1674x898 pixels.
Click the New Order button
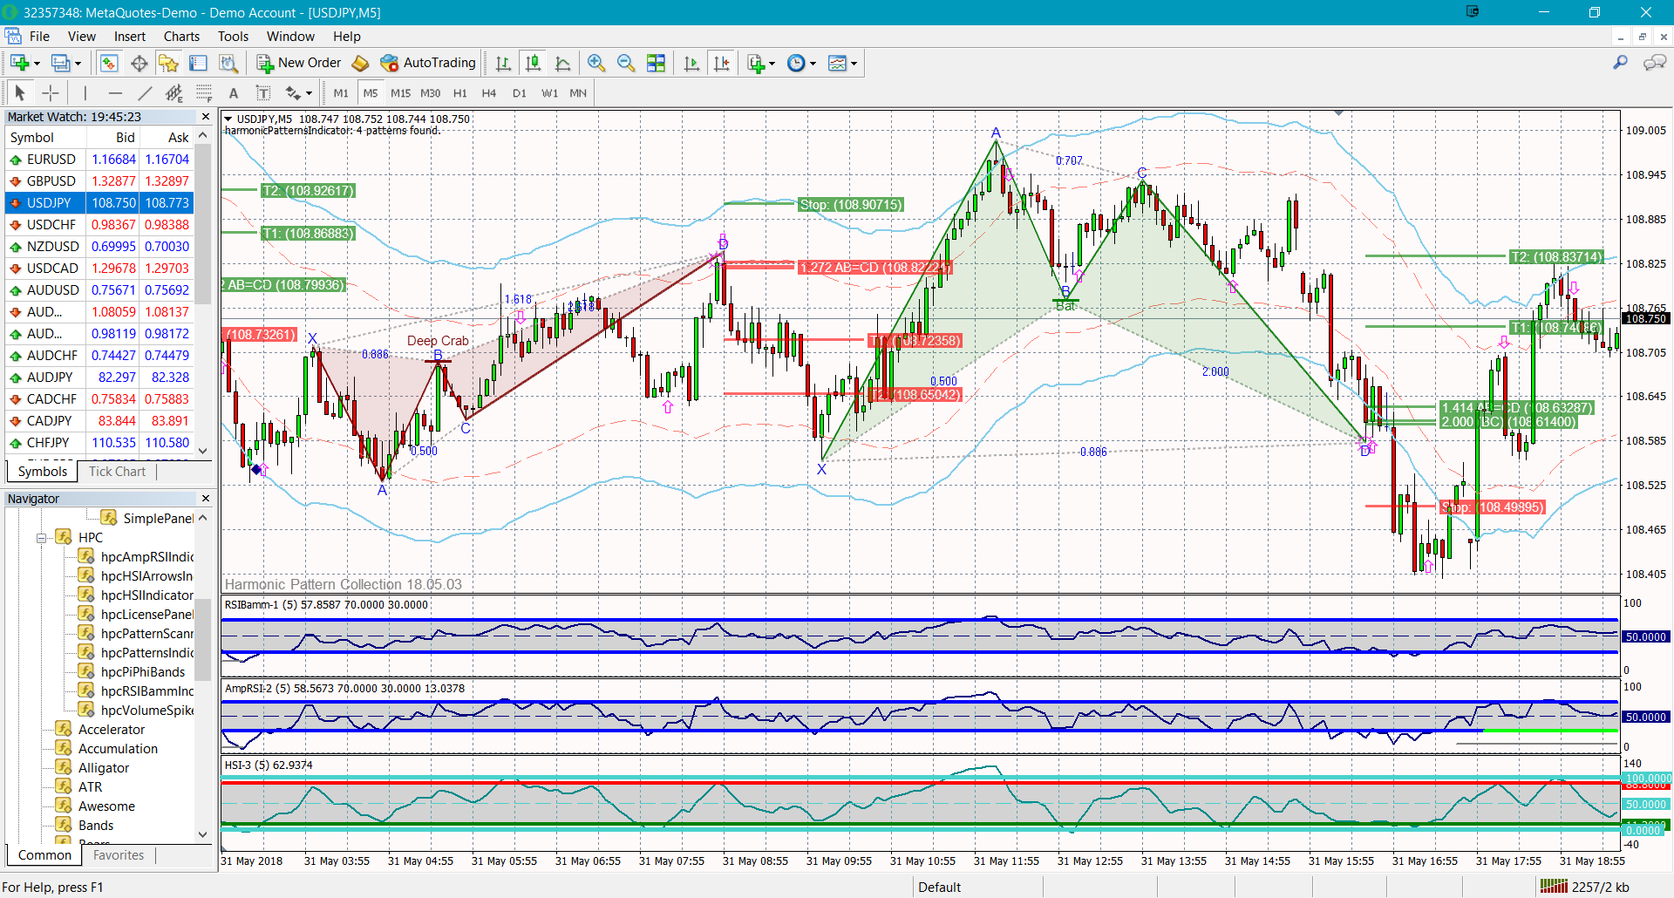298,63
